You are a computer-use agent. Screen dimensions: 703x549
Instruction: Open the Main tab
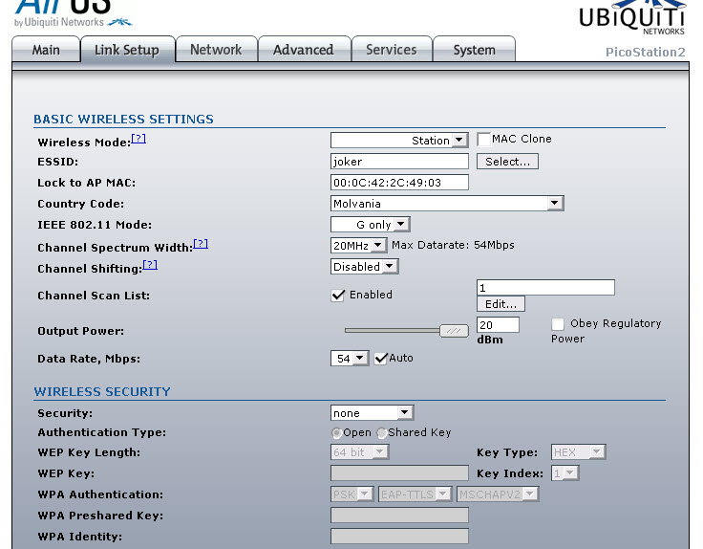point(46,50)
